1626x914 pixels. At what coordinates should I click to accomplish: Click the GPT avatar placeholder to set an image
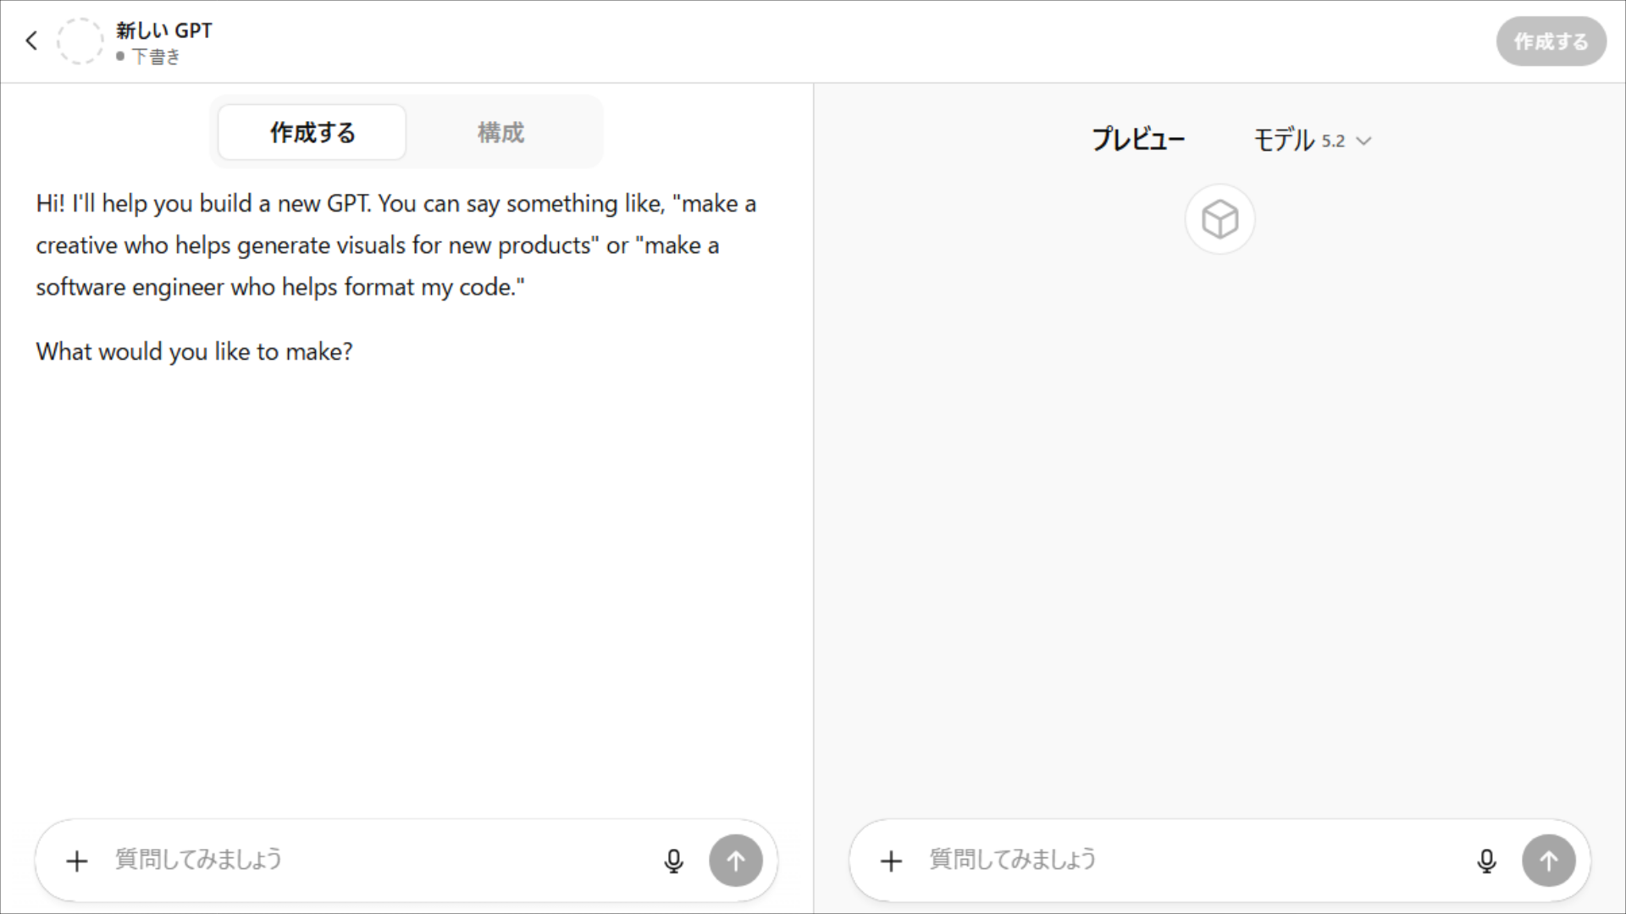[80, 41]
